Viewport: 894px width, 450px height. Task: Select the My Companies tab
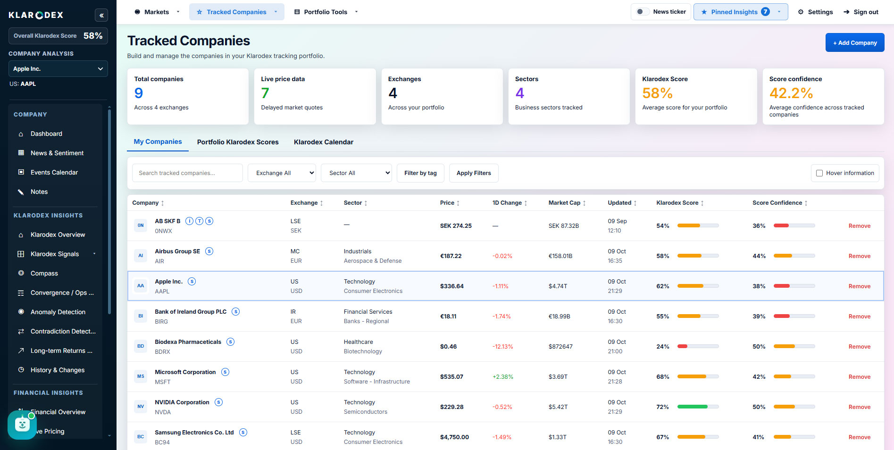(158, 142)
